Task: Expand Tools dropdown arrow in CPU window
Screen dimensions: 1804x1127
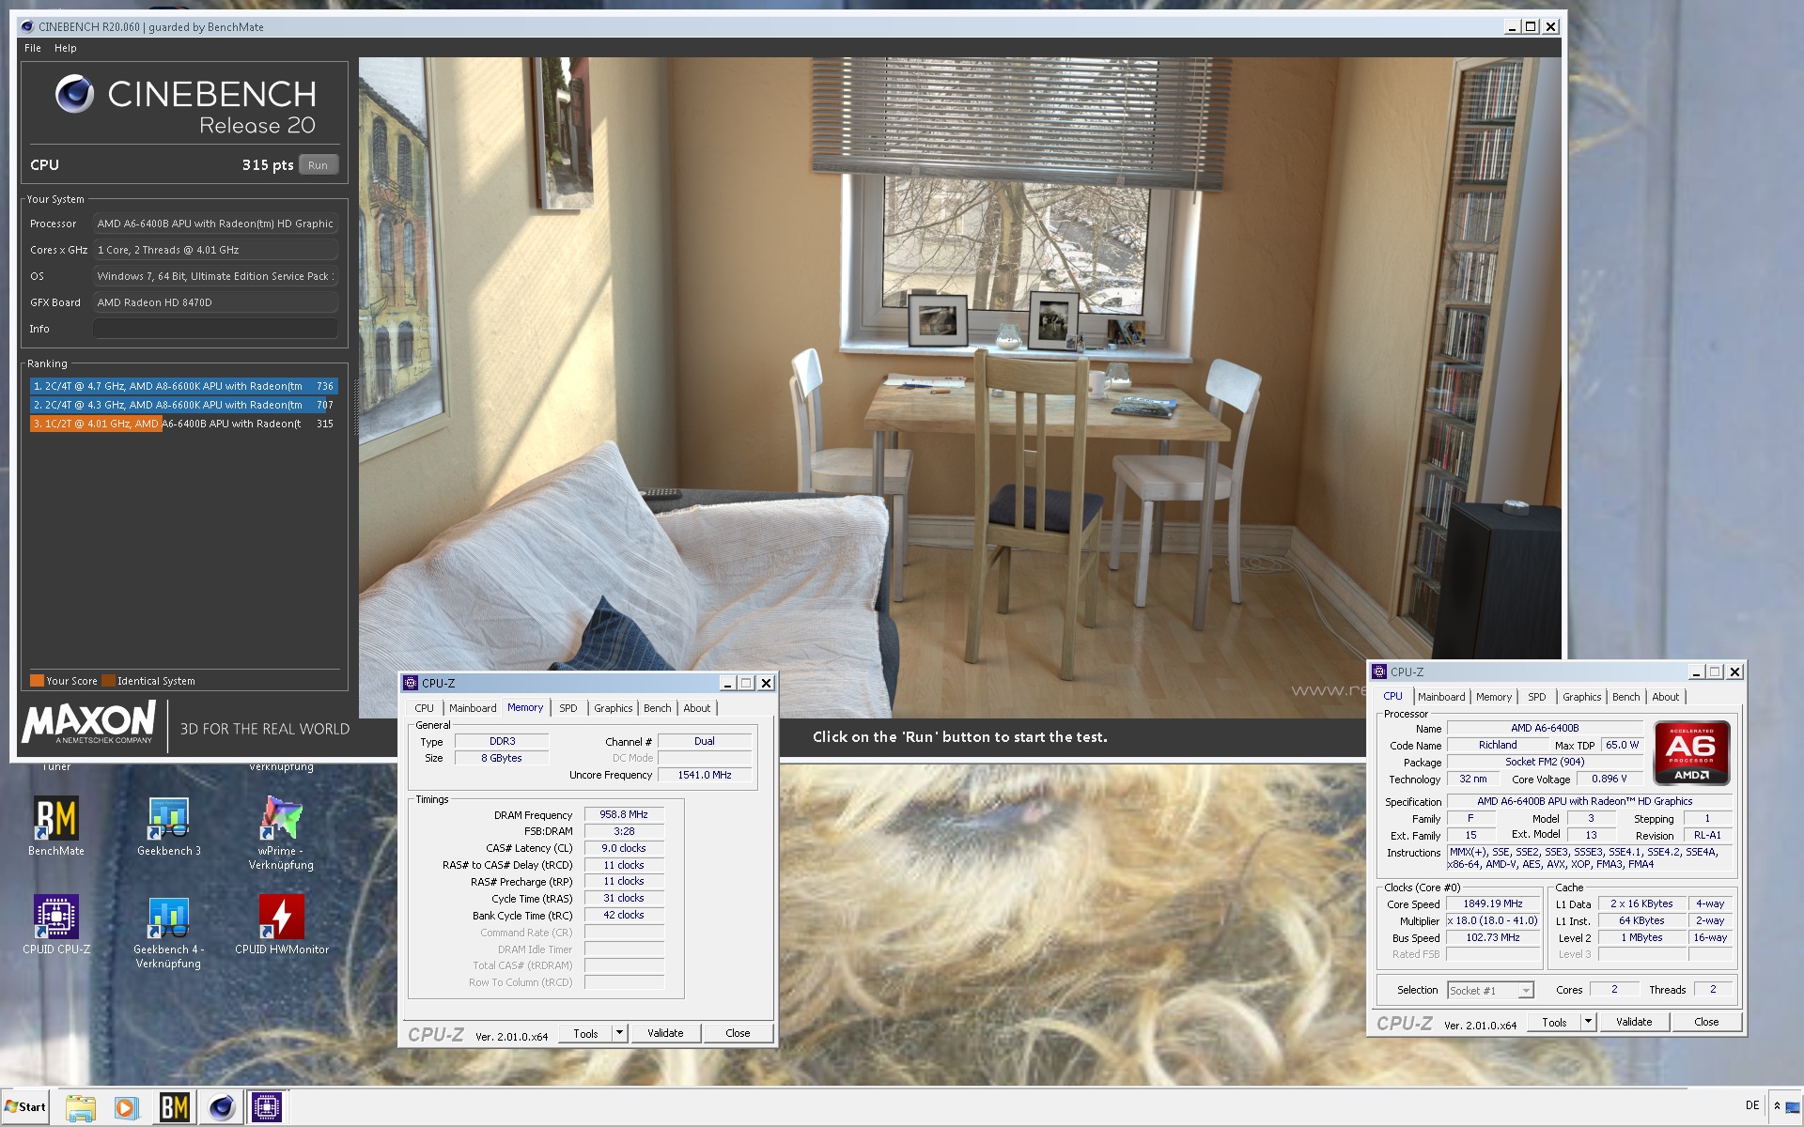Action: click(1589, 1022)
